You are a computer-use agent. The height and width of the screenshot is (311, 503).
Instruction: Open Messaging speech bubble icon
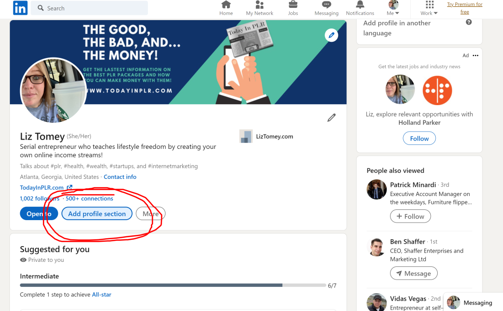pos(327,5)
